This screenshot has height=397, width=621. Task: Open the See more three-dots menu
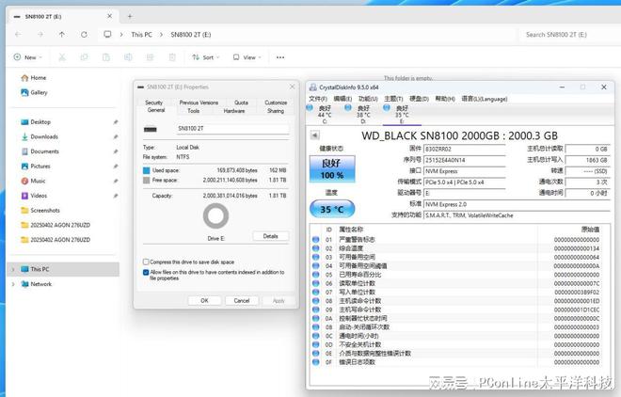(280, 57)
